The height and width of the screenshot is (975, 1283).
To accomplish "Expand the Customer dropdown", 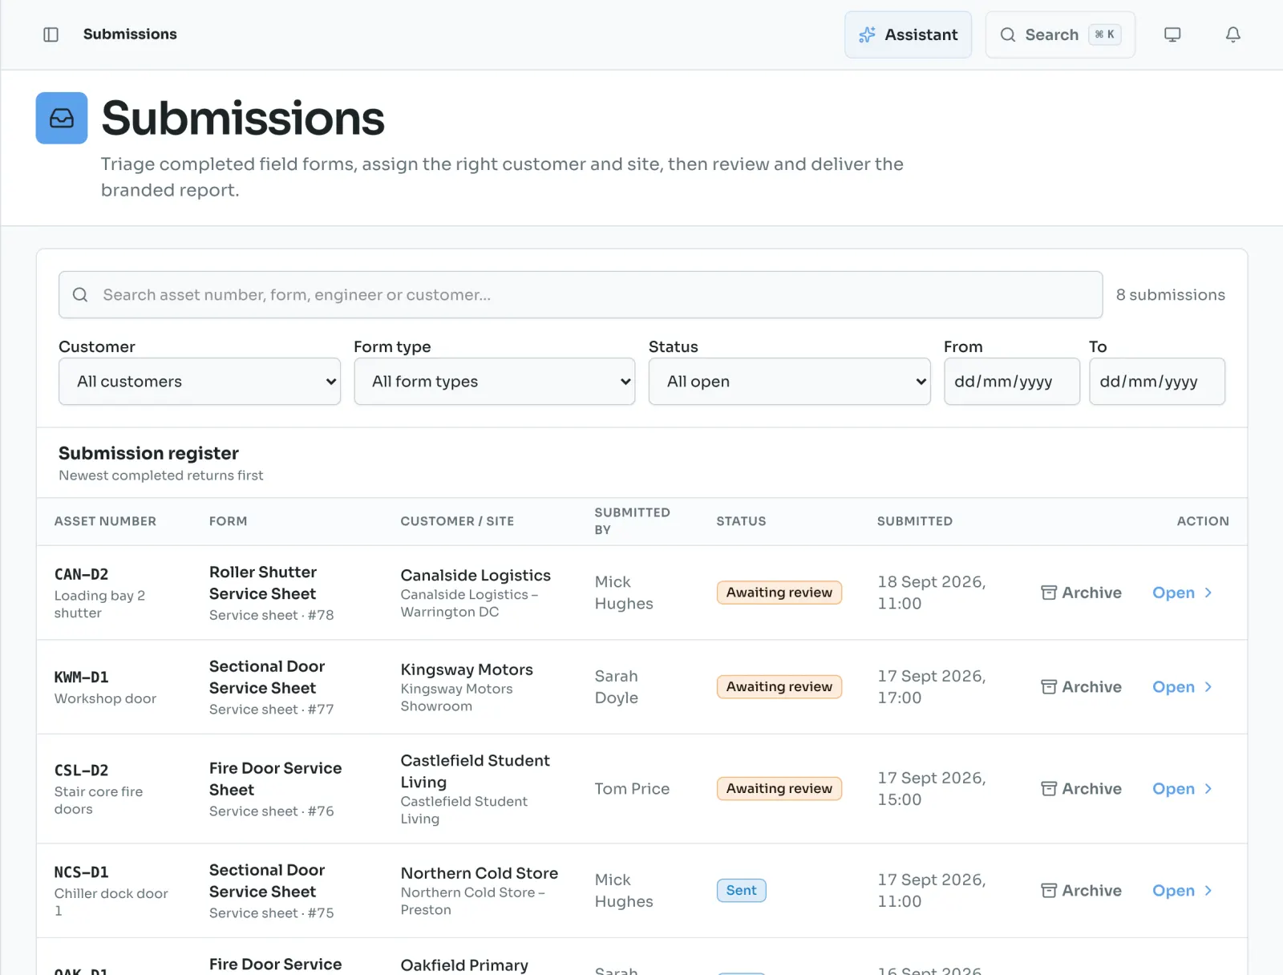I will 200,382.
